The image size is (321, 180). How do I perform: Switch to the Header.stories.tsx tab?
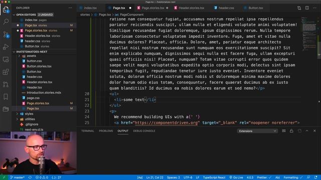(191, 8)
